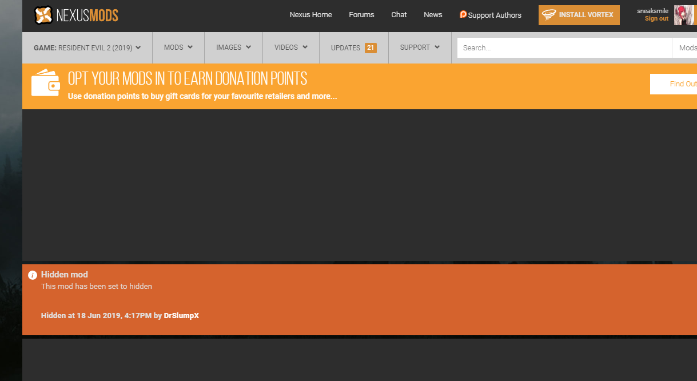697x381 pixels.
Task: Click the 'Use donation points to buy gift cards' text
Action: pyautogui.click(x=202, y=96)
